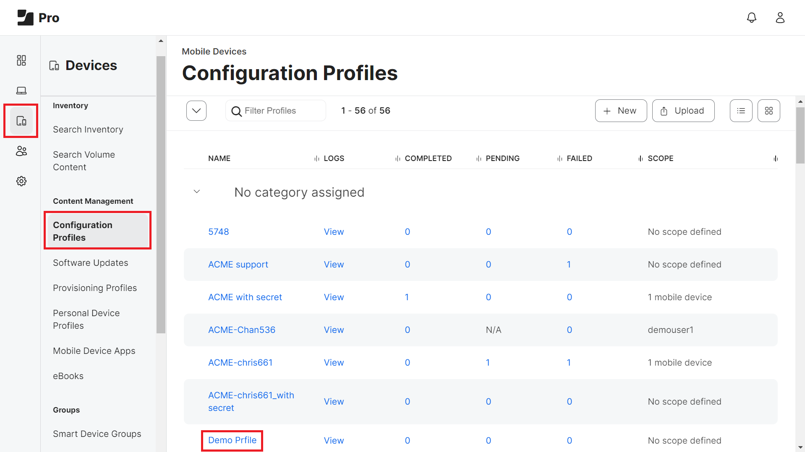Click the Devices heading icon in sidebar

(54, 66)
